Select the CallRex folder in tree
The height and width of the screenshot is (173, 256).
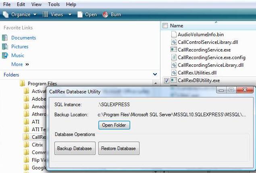coord(39,137)
